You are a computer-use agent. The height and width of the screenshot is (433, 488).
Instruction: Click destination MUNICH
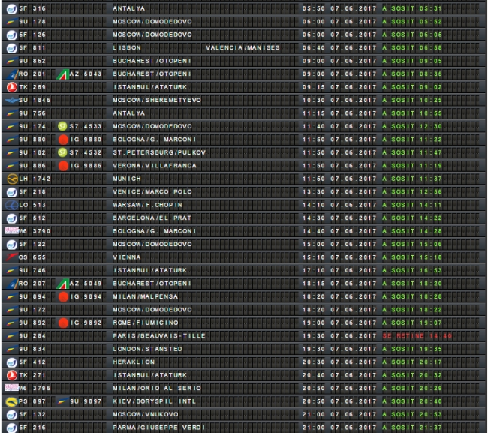pyautogui.click(x=127, y=179)
